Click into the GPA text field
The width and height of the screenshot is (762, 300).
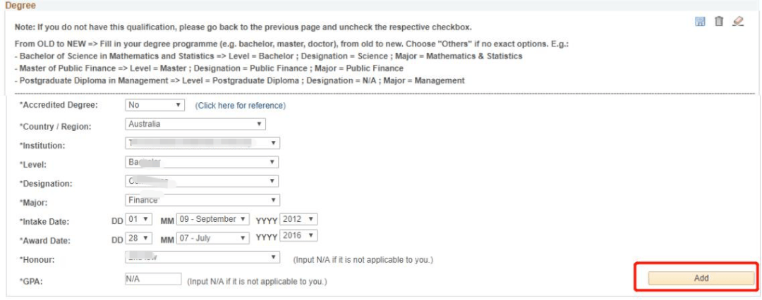click(153, 279)
